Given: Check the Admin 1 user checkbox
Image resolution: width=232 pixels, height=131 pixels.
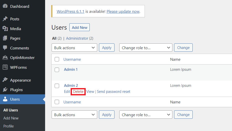Looking at the screenshot, I should pos(57,70).
